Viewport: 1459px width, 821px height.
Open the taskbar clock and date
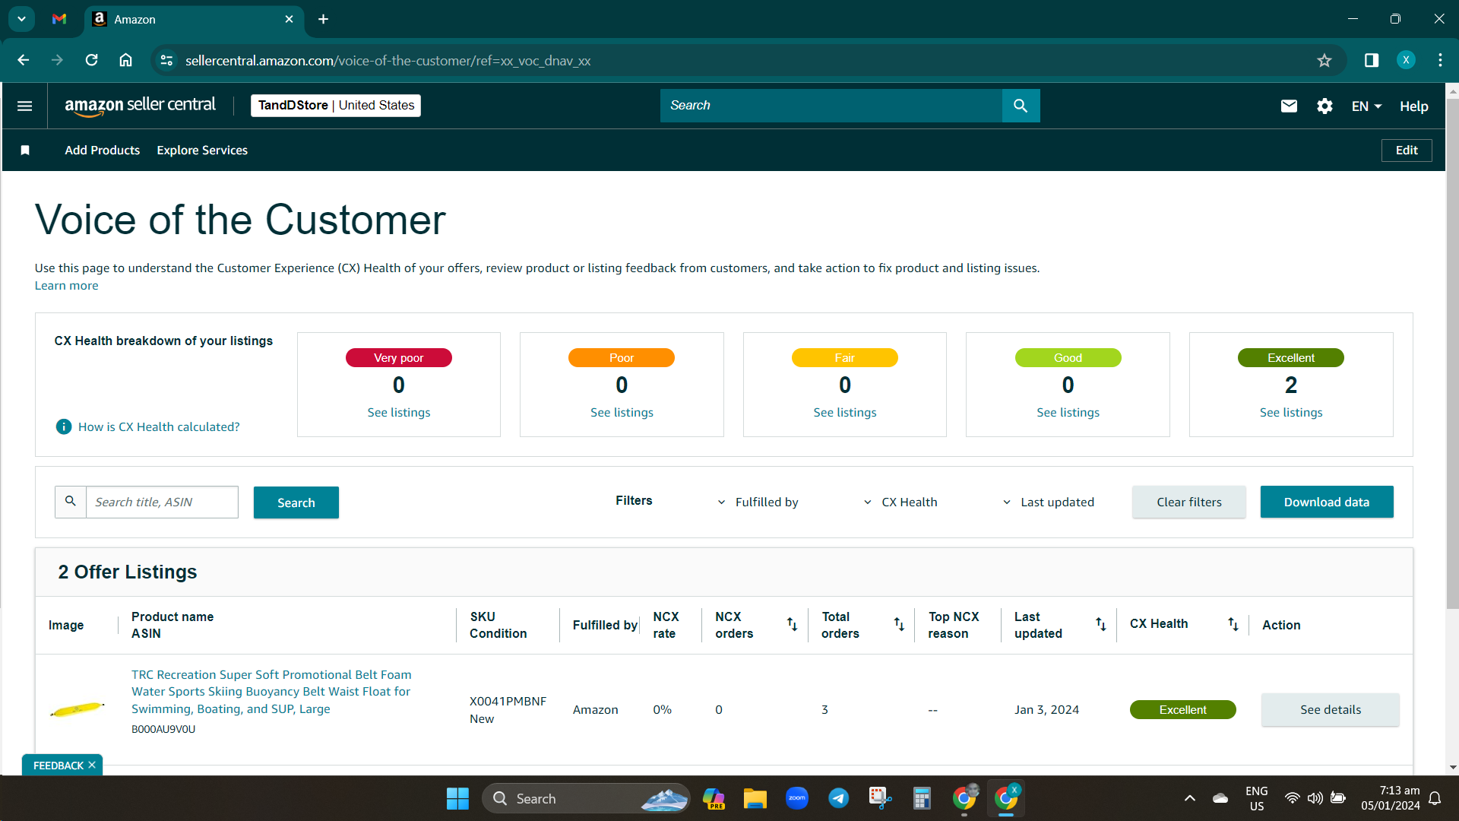[1390, 798]
